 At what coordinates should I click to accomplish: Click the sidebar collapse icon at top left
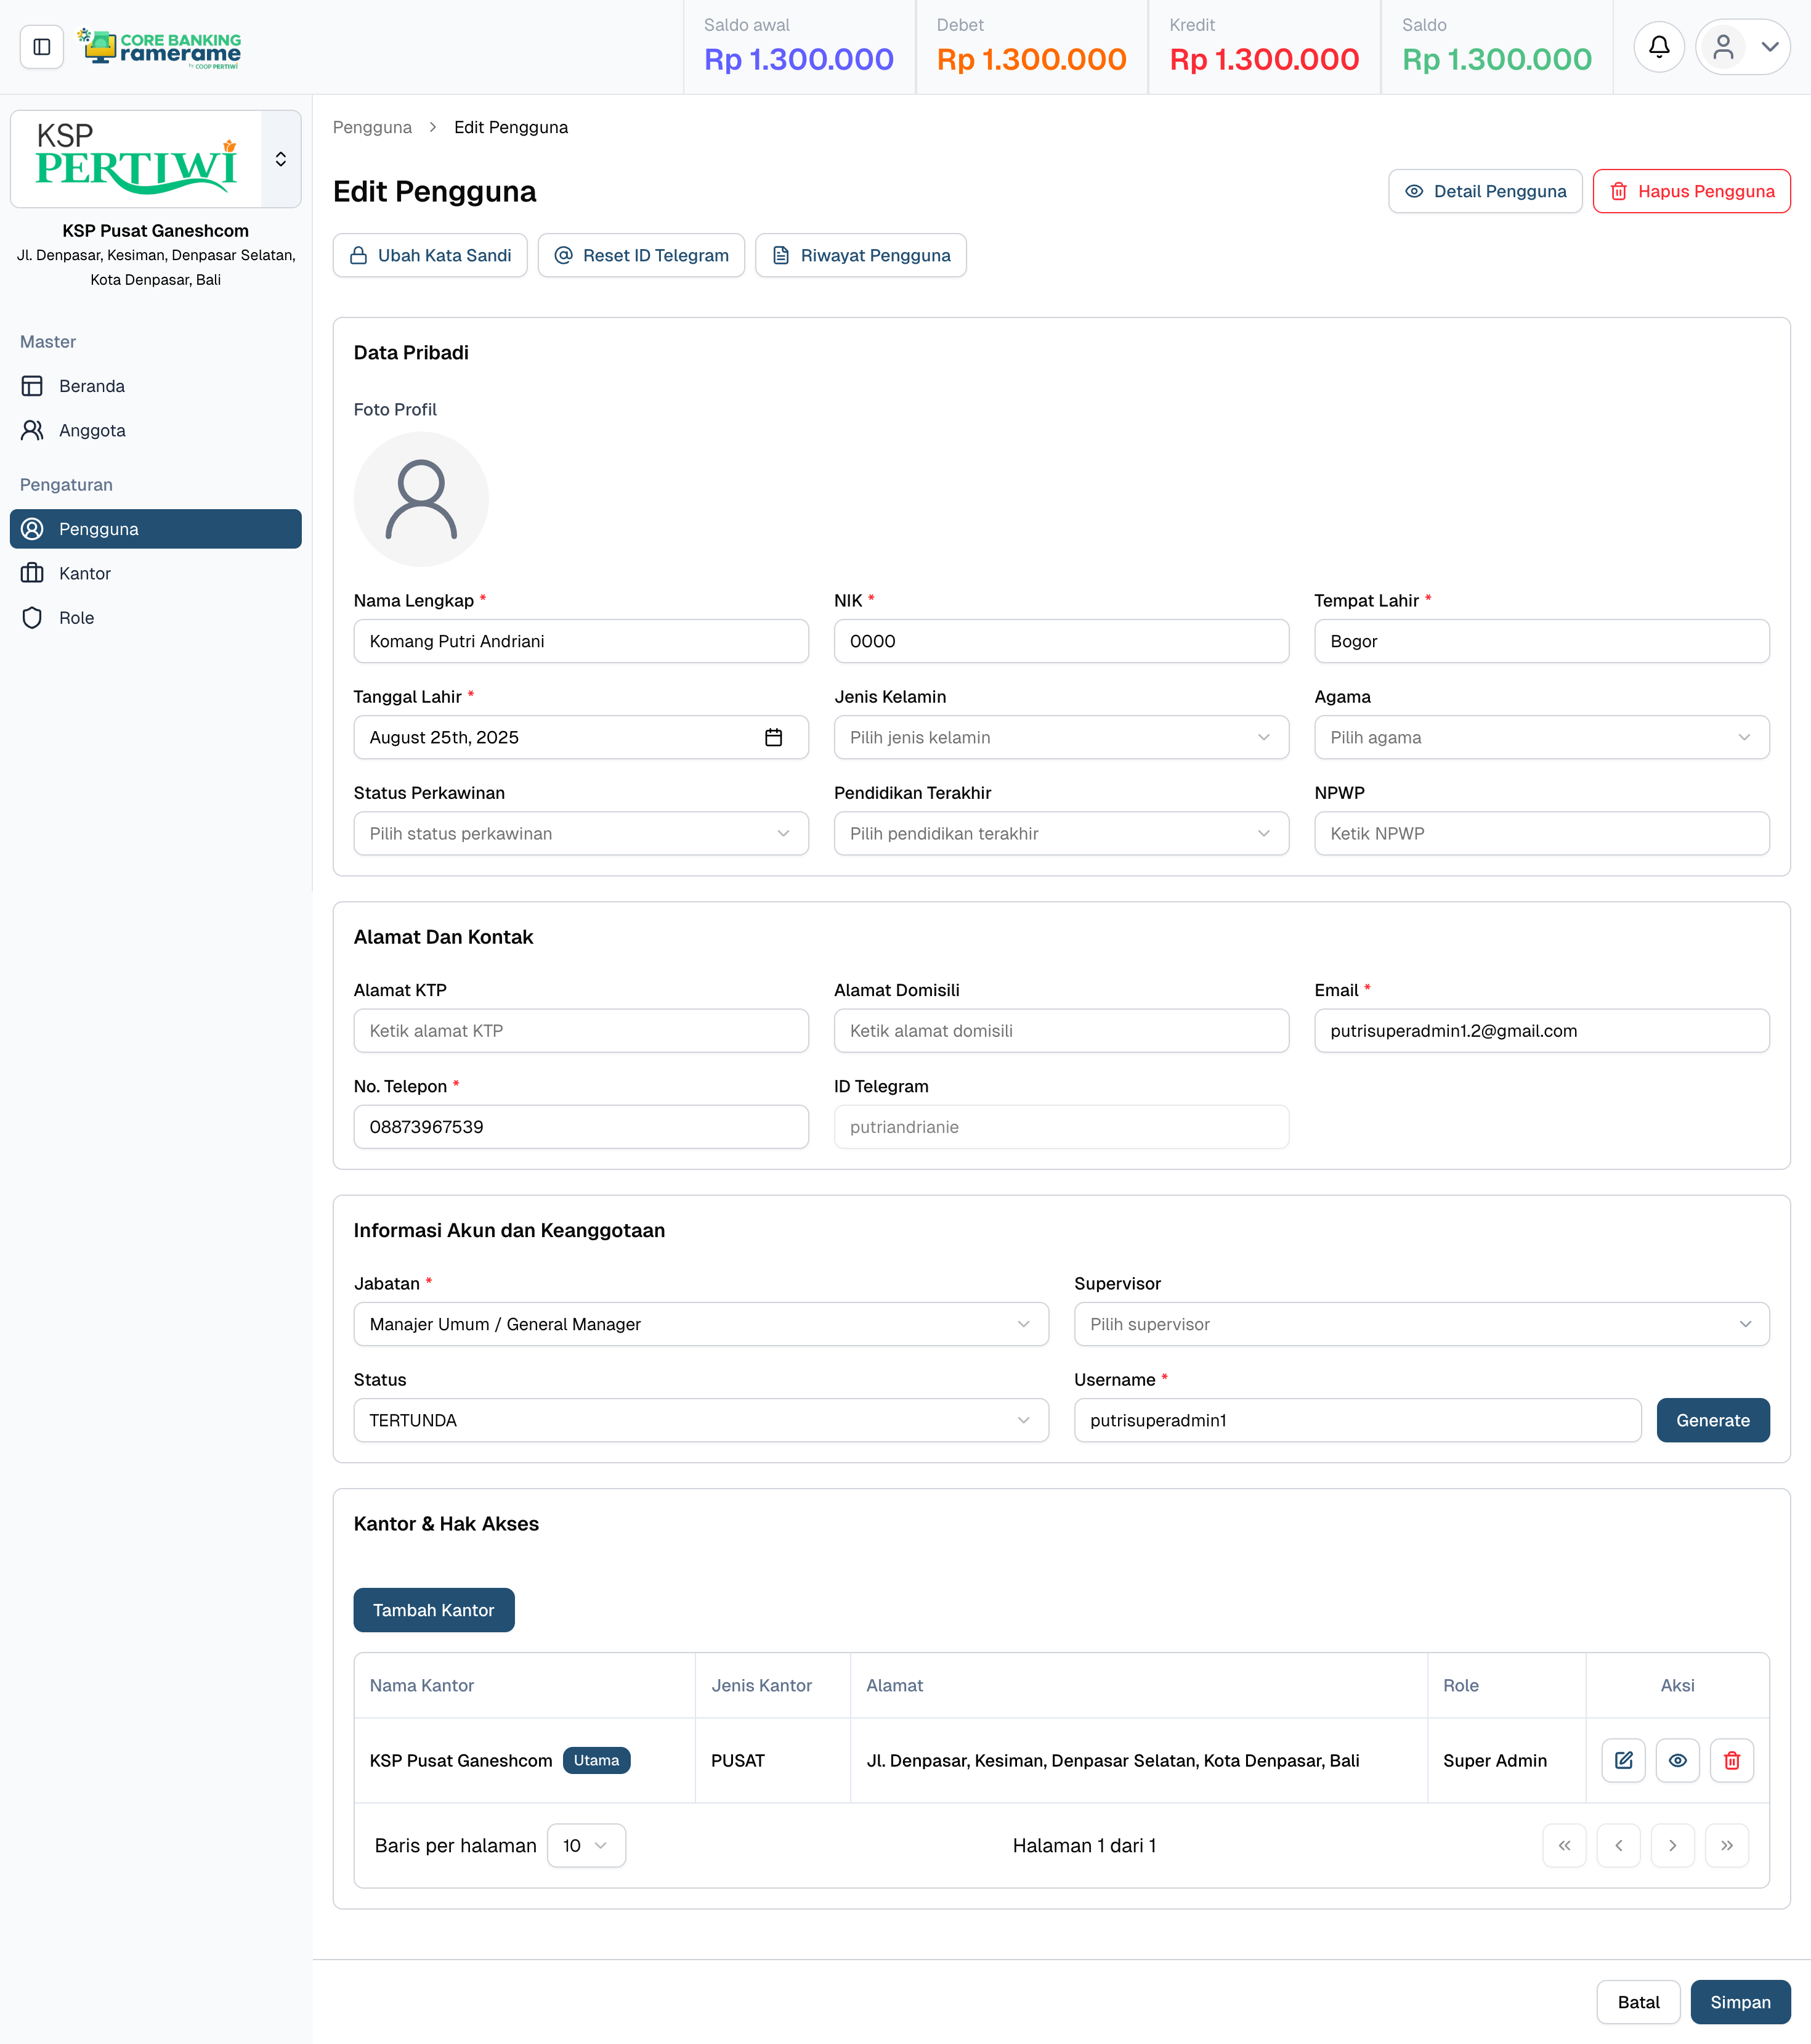(x=41, y=46)
